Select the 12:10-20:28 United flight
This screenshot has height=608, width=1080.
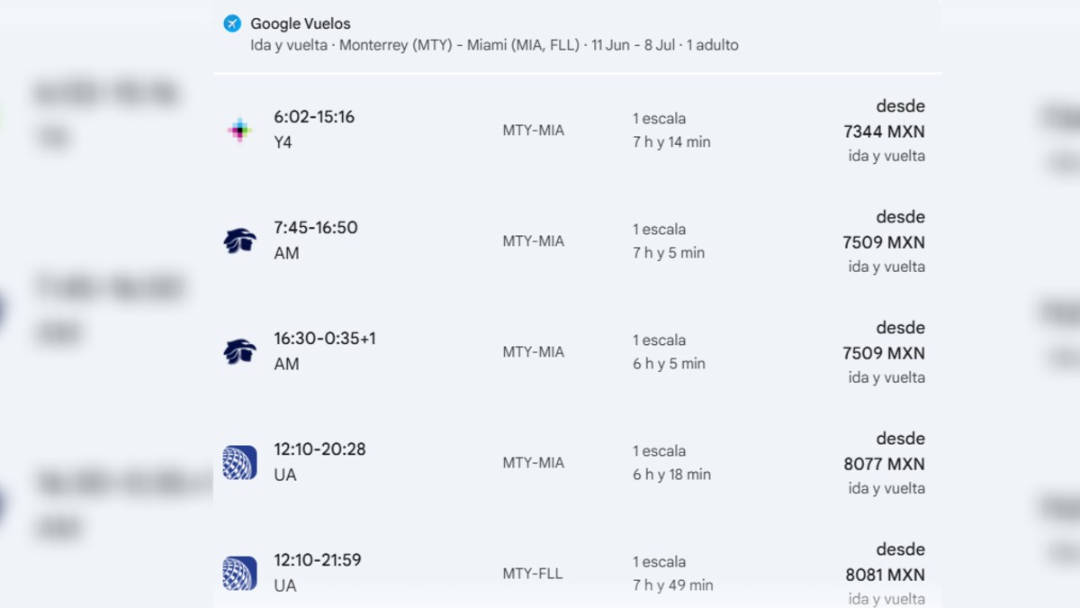[319, 449]
